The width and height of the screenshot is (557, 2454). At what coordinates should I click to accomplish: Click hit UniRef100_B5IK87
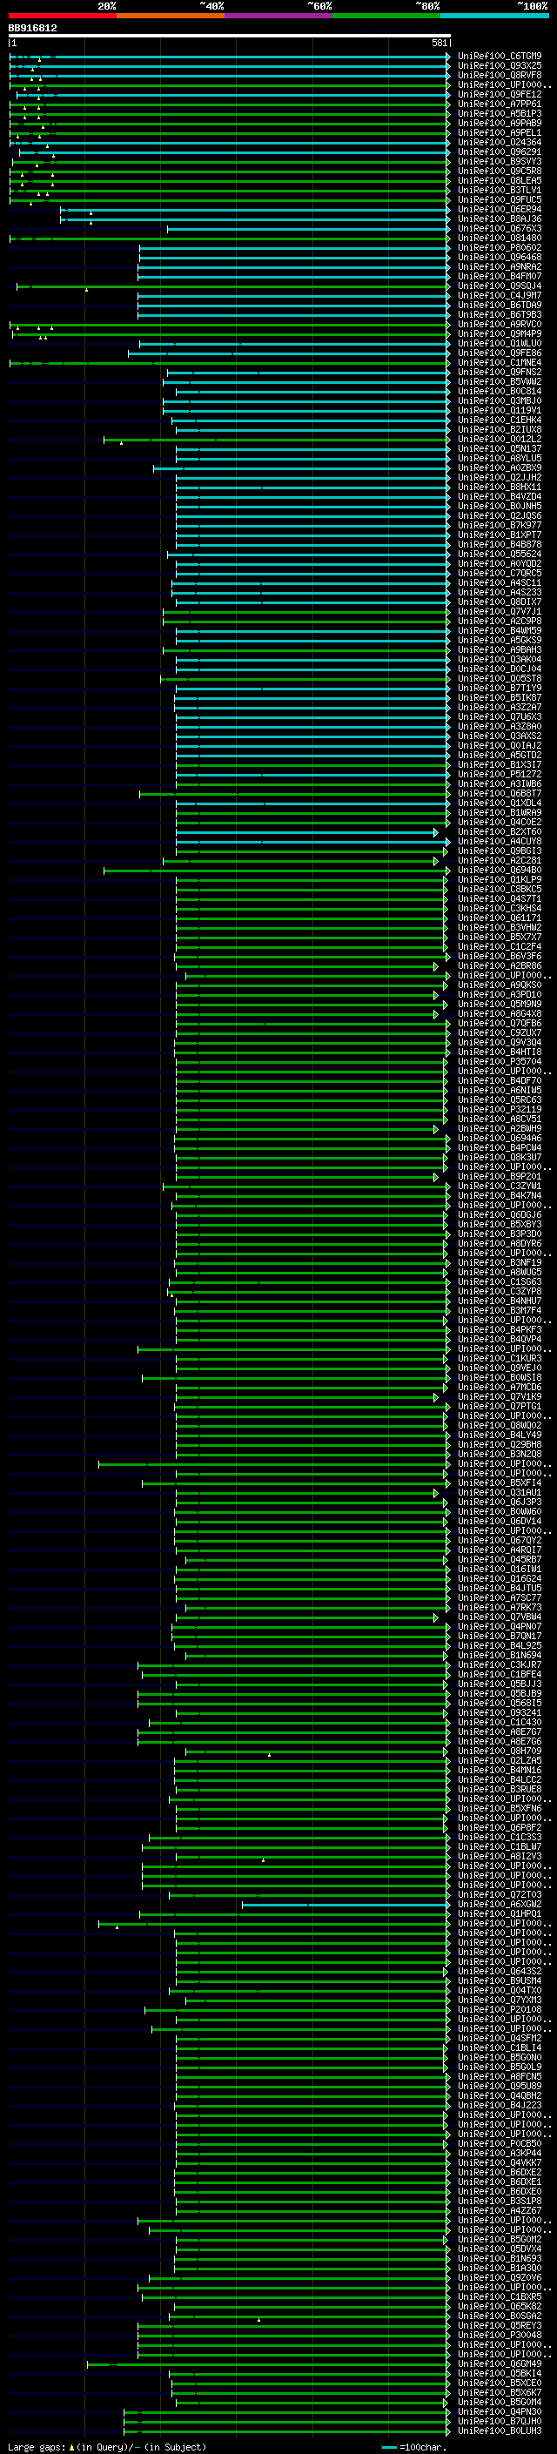click(500, 697)
